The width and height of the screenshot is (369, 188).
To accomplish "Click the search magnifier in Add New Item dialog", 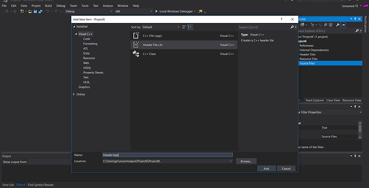I will (x=292, y=27).
